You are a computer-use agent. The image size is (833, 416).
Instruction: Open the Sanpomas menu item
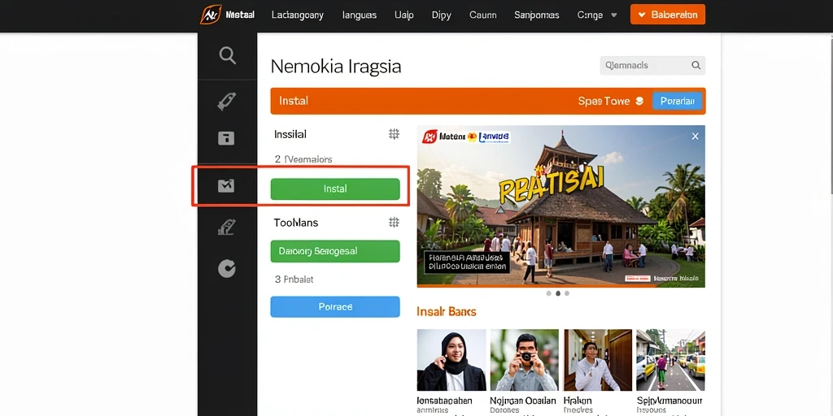click(537, 15)
